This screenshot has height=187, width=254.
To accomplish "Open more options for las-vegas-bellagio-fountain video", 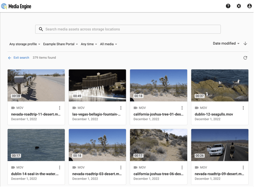I will pos(121,108).
